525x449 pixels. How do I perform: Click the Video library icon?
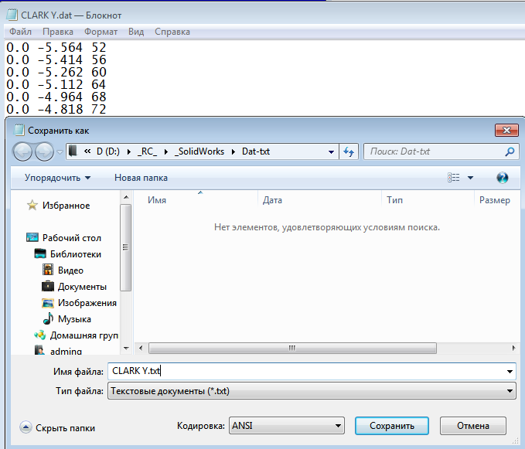click(48, 270)
